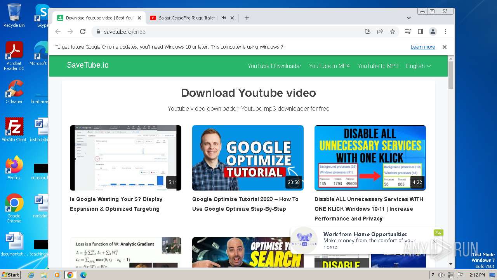Open Windows Media Player taskbar icon
Image resolution: width=497 pixels, height=280 pixels.
[57, 275]
